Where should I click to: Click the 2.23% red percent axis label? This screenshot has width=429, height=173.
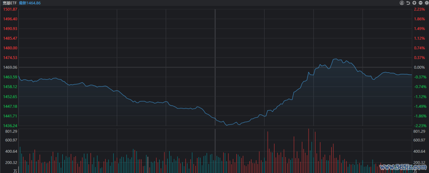[419, 9]
